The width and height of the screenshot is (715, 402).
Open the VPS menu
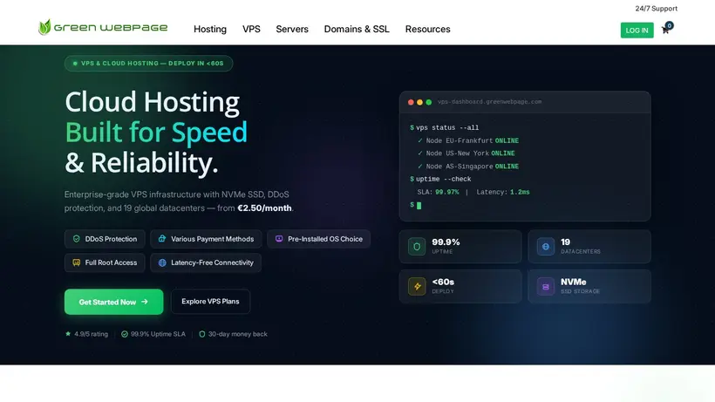[251, 29]
